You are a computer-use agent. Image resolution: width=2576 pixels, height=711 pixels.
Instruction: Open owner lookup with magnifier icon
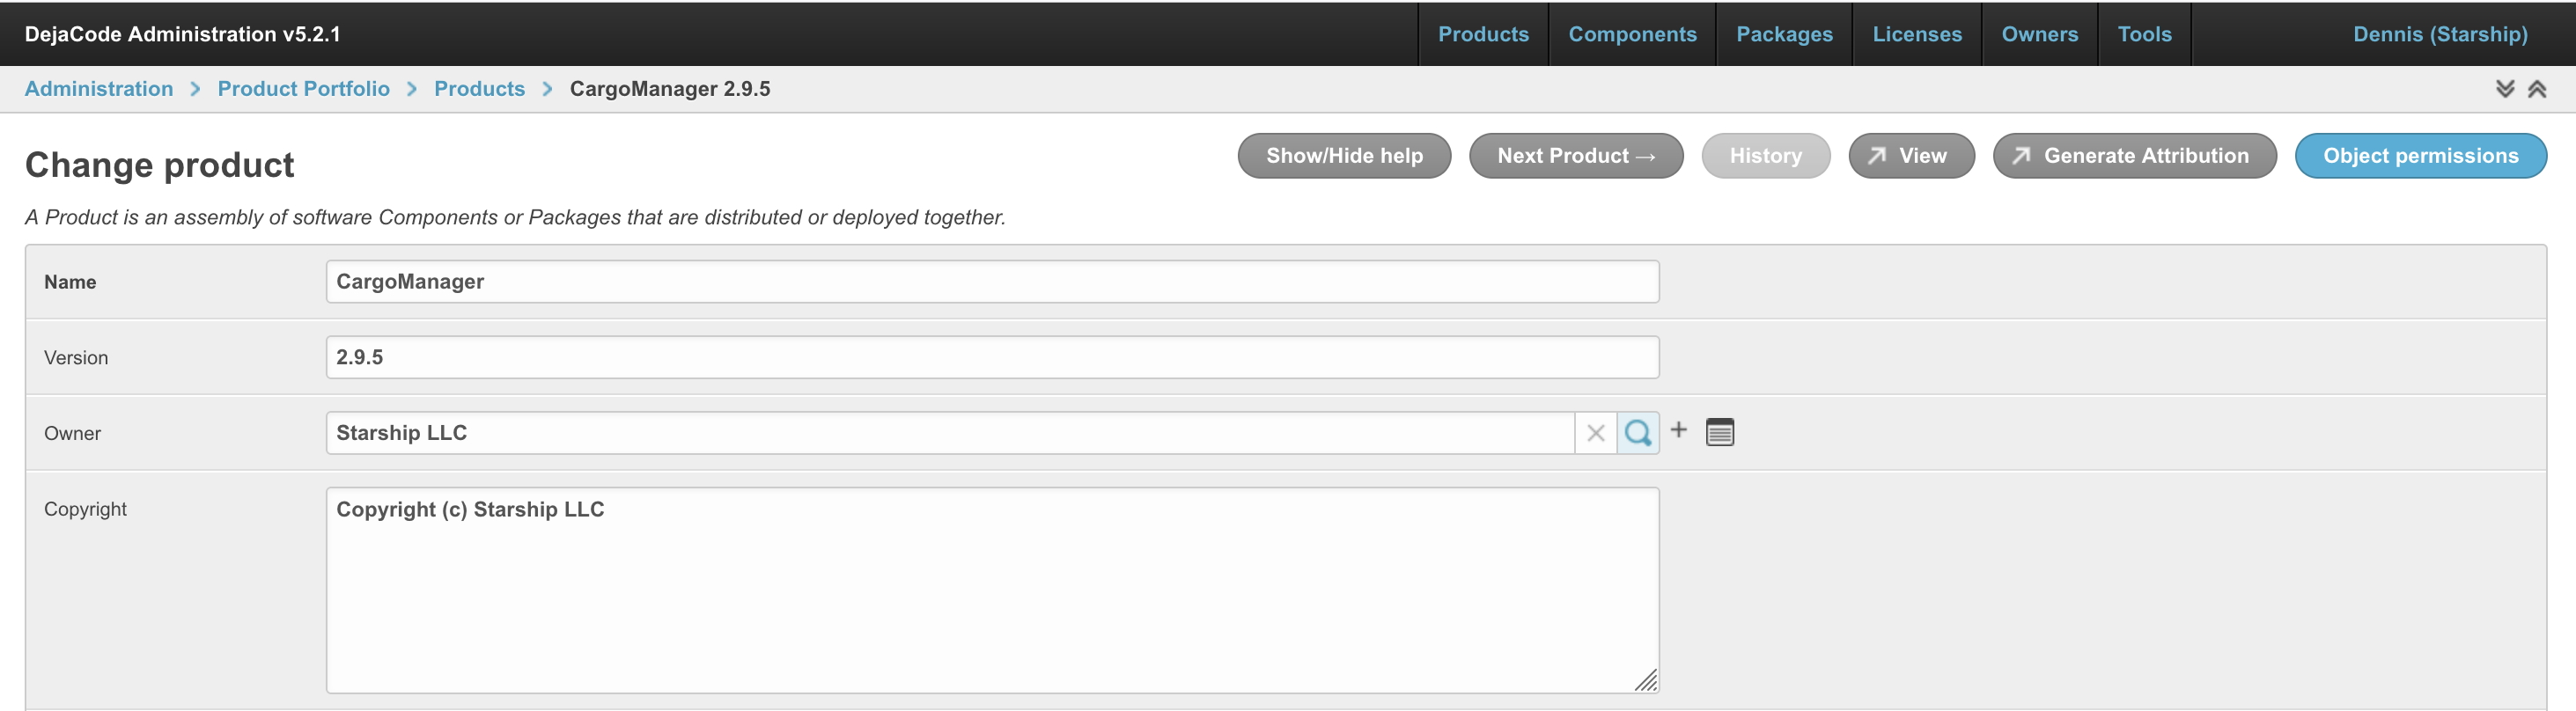pos(1638,433)
